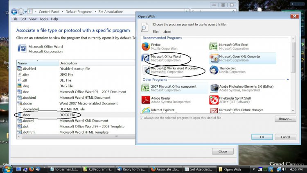Click the .docm file type icon

coord(20,103)
